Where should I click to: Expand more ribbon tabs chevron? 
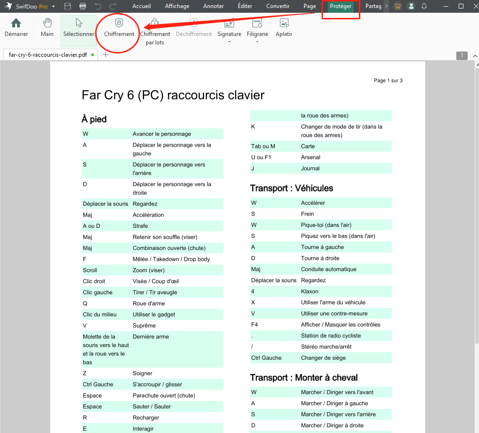(386, 6)
